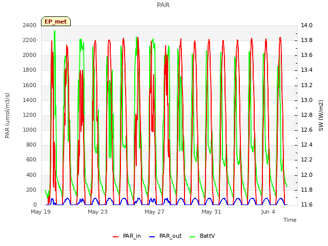Click the May 23 x-axis tick label
The width and height of the screenshot is (328, 246).
click(97, 212)
